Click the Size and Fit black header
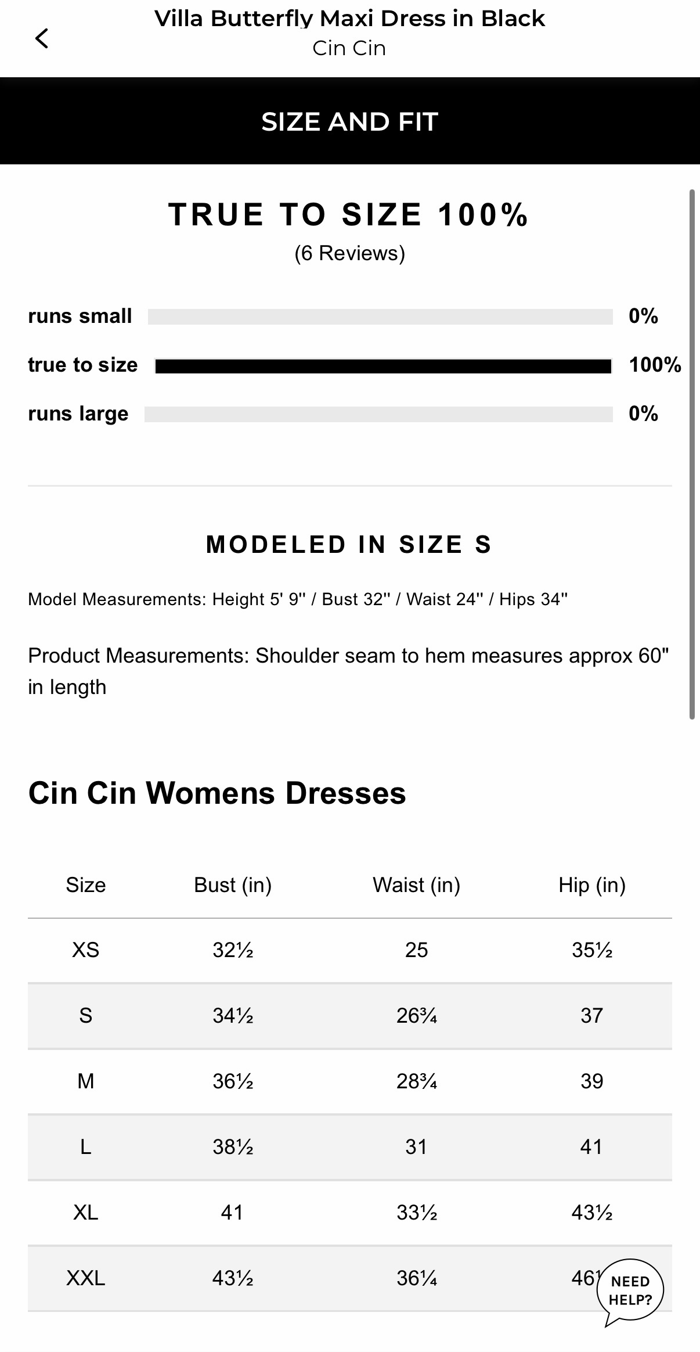 pyautogui.click(x=350, y=121)
